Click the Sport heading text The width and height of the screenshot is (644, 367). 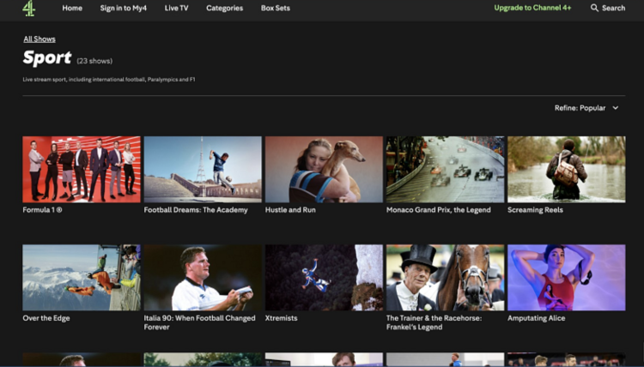(47, 57)
